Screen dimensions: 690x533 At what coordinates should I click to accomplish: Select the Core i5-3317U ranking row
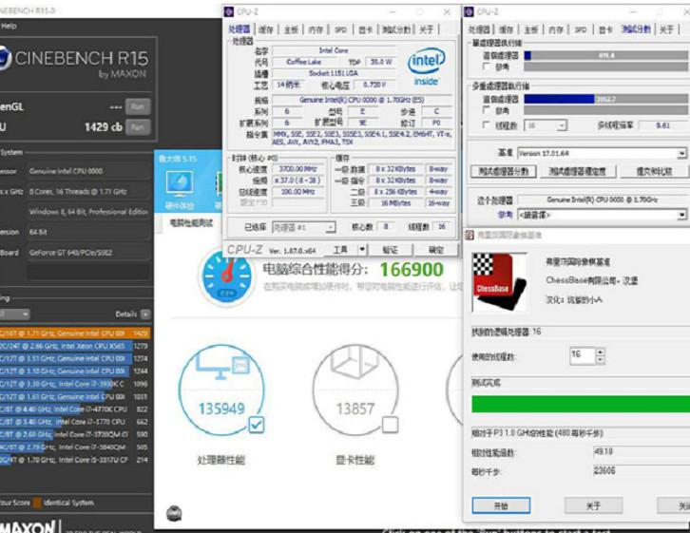(x=75, y=460)
